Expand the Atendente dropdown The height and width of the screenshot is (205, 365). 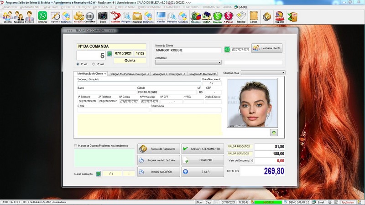point(219,62)
